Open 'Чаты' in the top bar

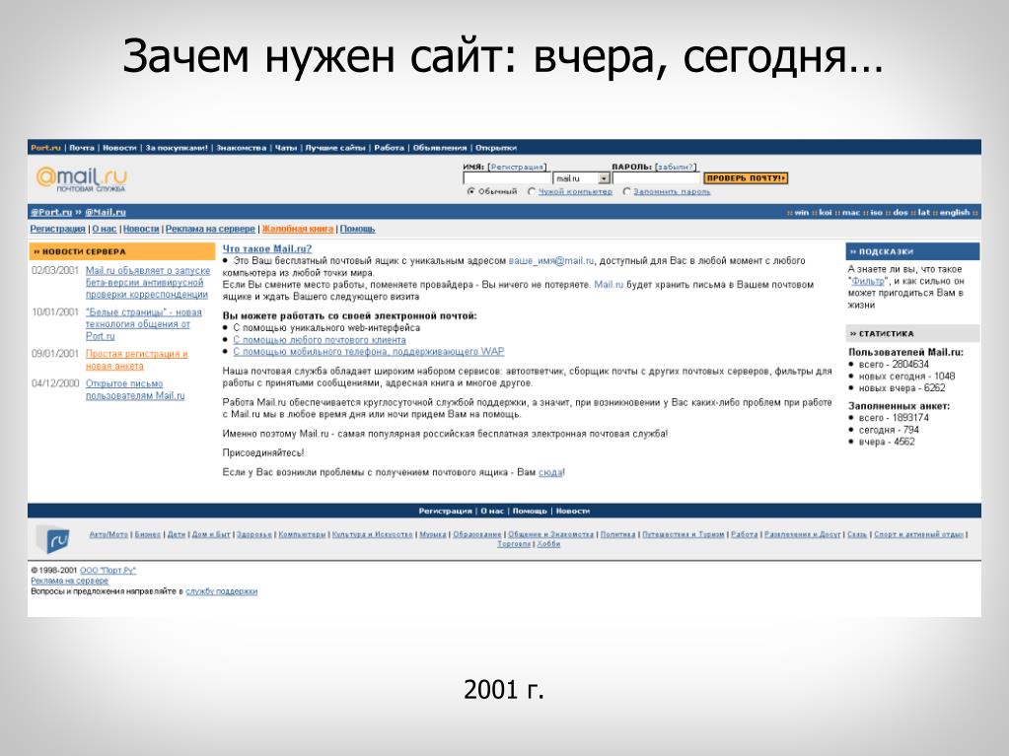tap(286, 148)
